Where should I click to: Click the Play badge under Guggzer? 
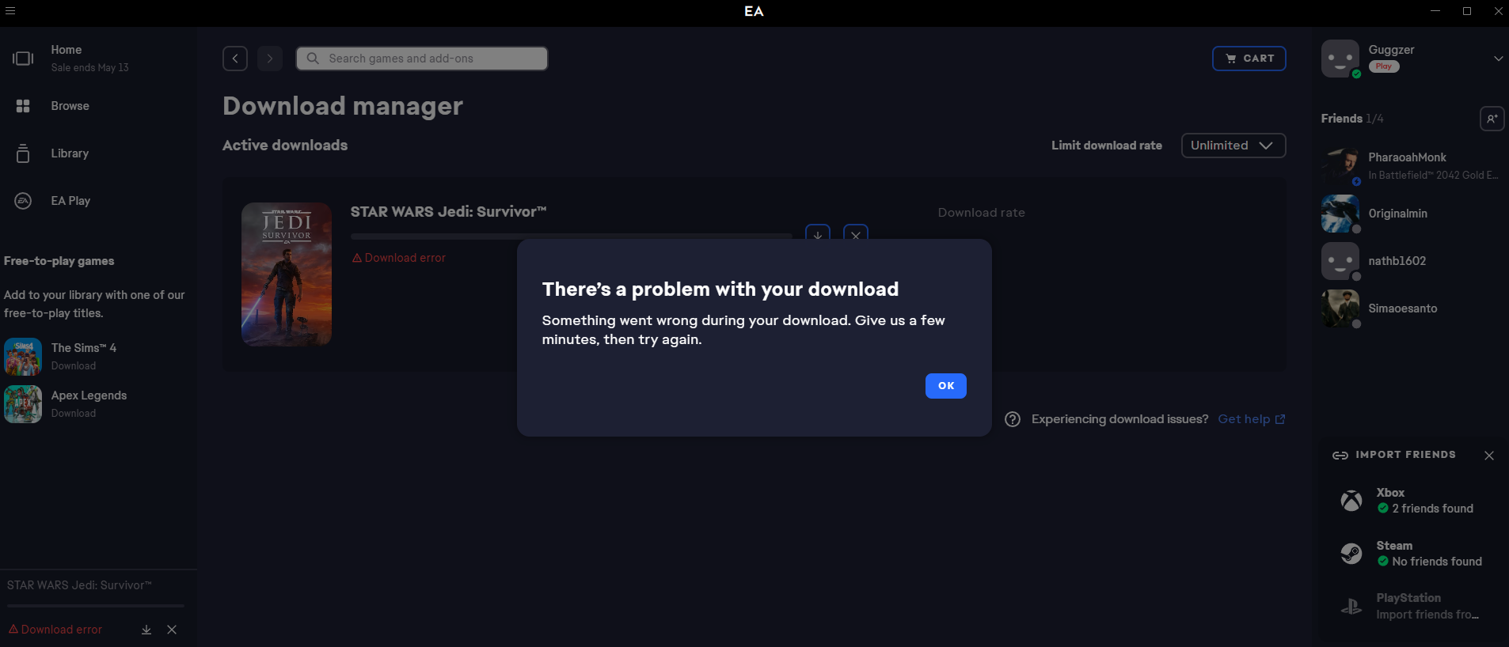click(1384, 66)
